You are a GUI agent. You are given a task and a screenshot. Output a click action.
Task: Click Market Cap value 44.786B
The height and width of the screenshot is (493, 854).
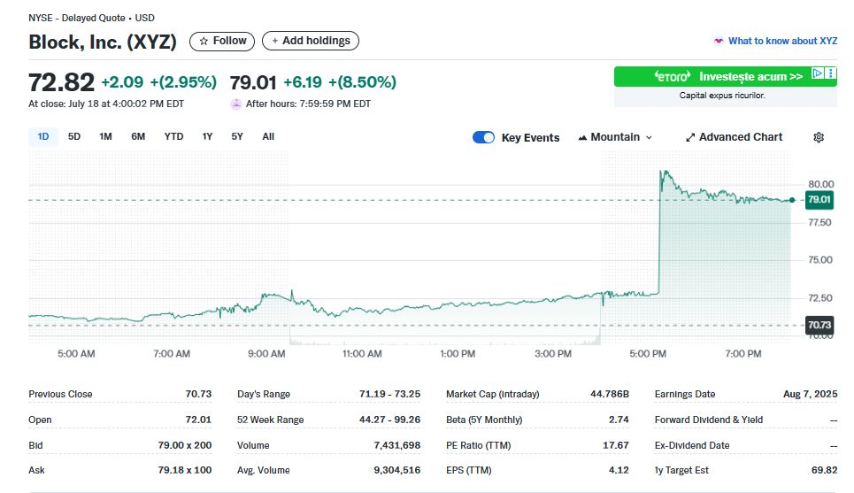[610, 394]
